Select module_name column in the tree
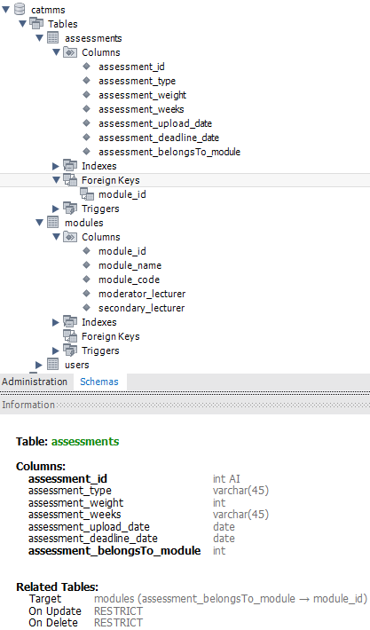The height and width of the screenshot is (630, 370). pyautogui.click(x=130, y=265)
